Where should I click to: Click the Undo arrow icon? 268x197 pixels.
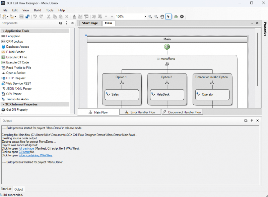(35, 16)
